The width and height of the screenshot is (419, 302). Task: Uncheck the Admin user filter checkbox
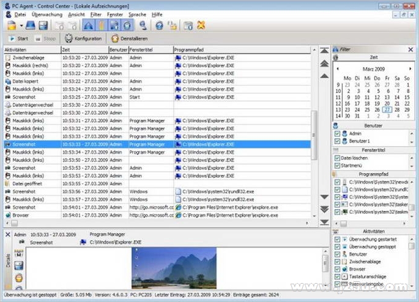[x=337, y=133]
